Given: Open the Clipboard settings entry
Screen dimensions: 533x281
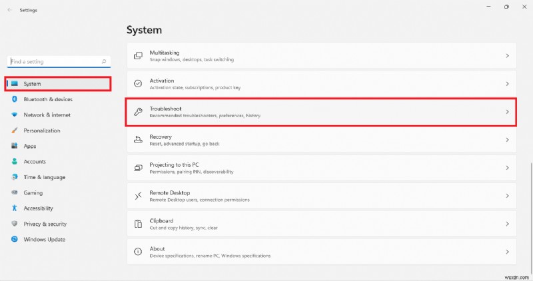Looking at the screenshot, I should point(320,224).
